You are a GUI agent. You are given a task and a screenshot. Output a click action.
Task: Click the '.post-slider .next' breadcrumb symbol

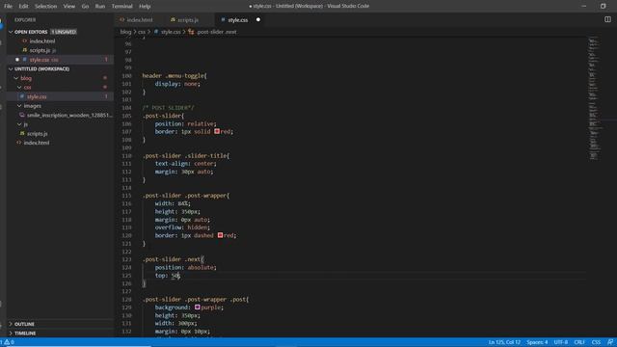(x=217, y=32)
